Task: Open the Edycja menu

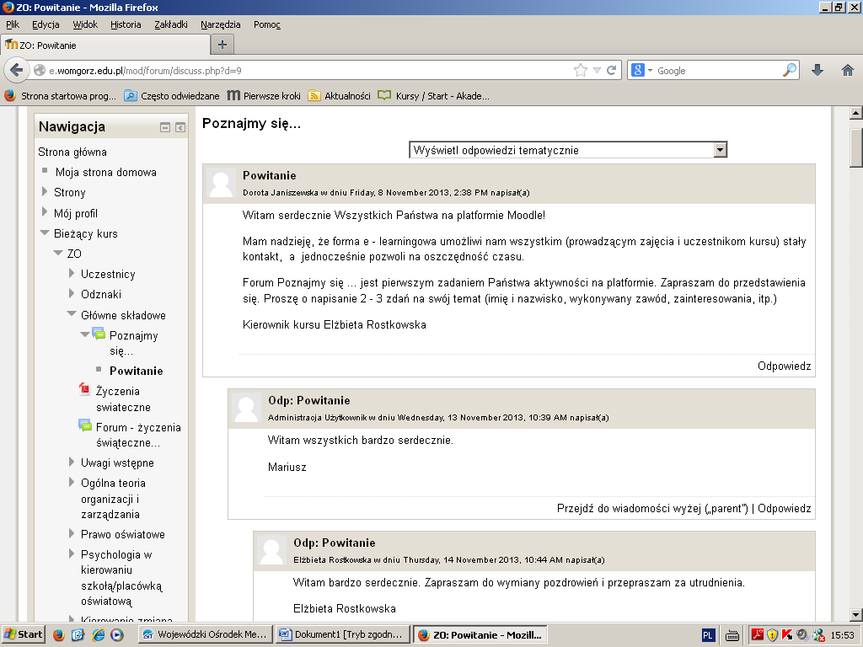Action: (46, 24)
